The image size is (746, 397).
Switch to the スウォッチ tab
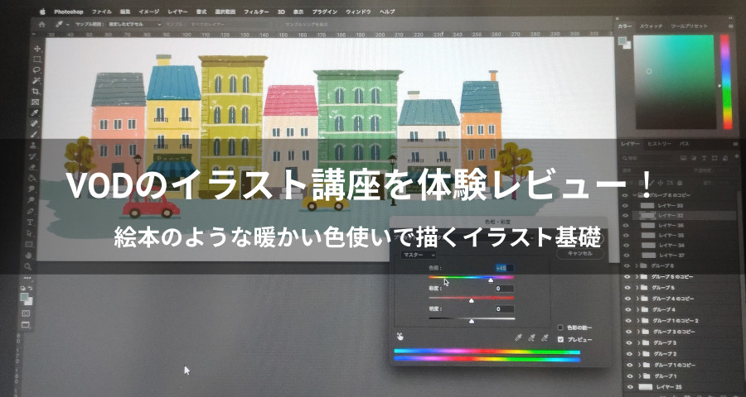pos(651,26)
